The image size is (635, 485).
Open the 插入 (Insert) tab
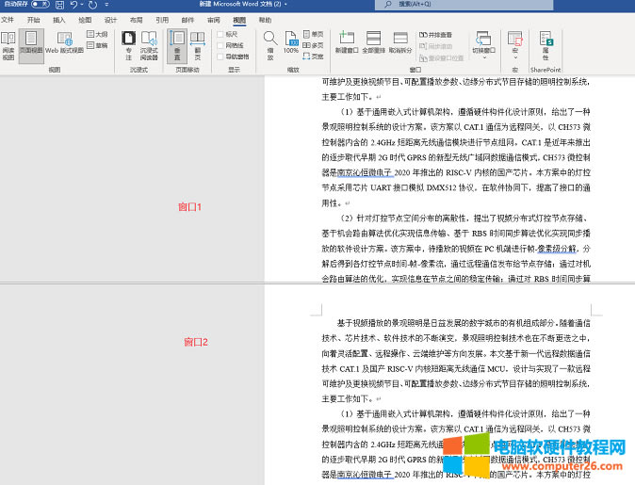[59, 19]
